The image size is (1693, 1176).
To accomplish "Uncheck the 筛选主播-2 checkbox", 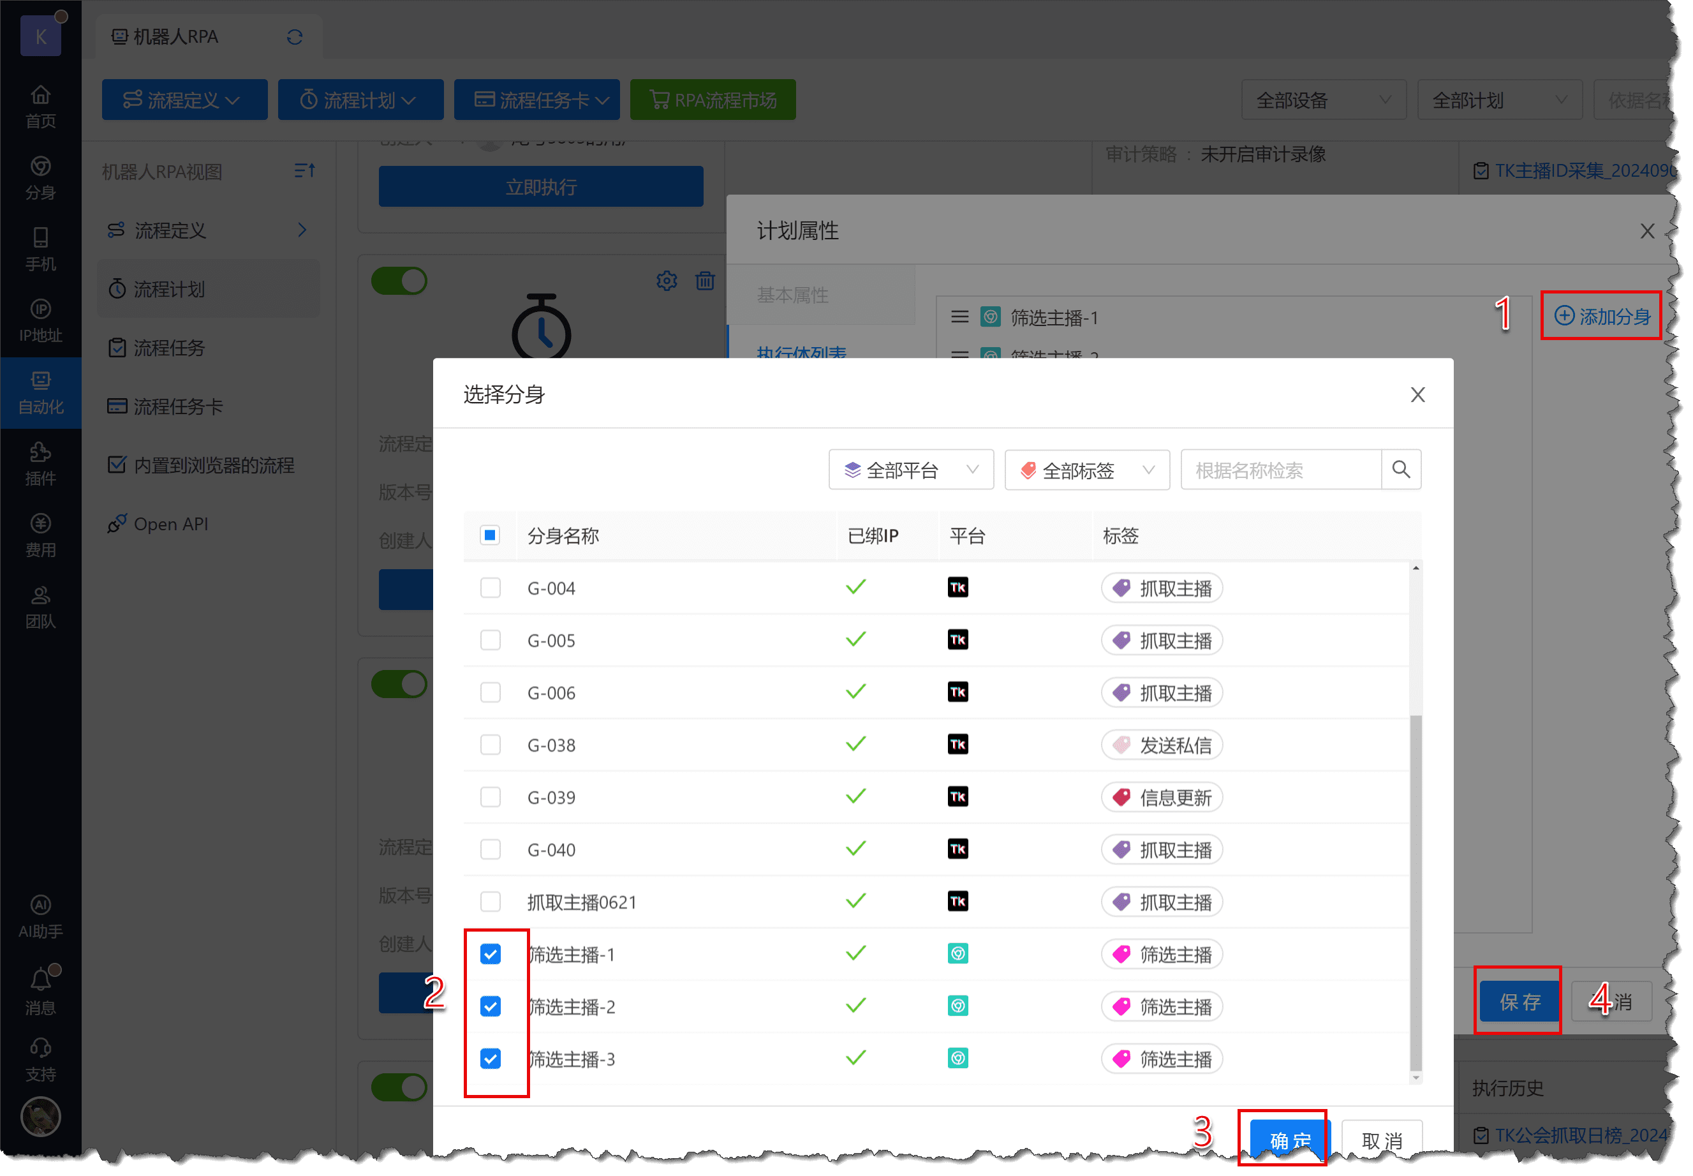I will pyautogui.click(x=490, y=1006).
